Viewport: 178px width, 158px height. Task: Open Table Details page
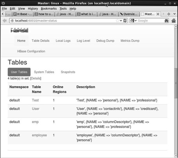[x=41, y=41]
